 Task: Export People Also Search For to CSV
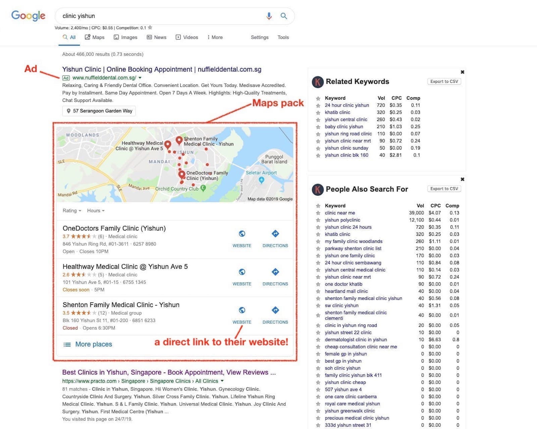(444, 189)
